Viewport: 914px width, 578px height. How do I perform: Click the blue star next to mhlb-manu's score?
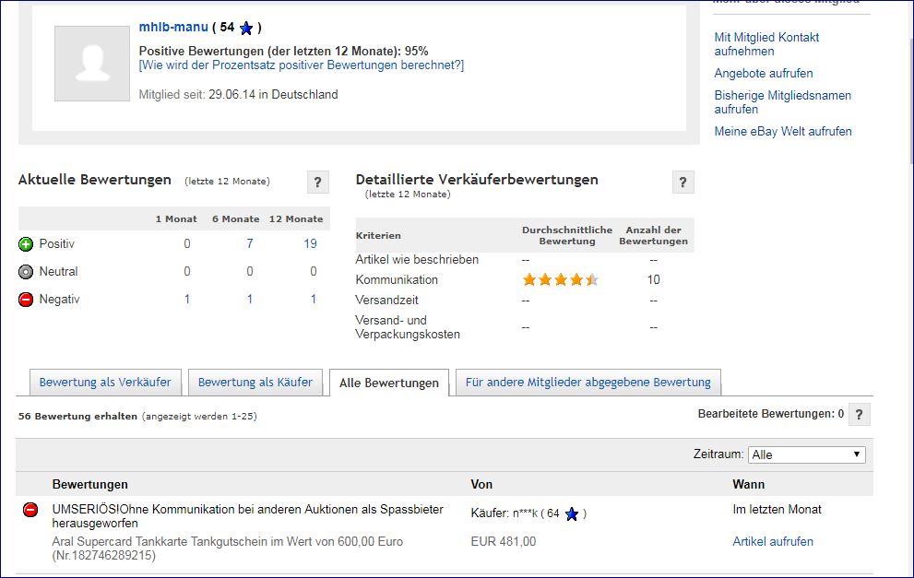[245, 29]
